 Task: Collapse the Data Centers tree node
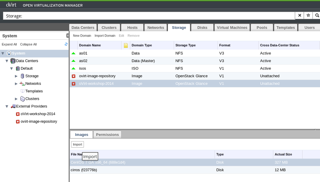pos(7,61)
